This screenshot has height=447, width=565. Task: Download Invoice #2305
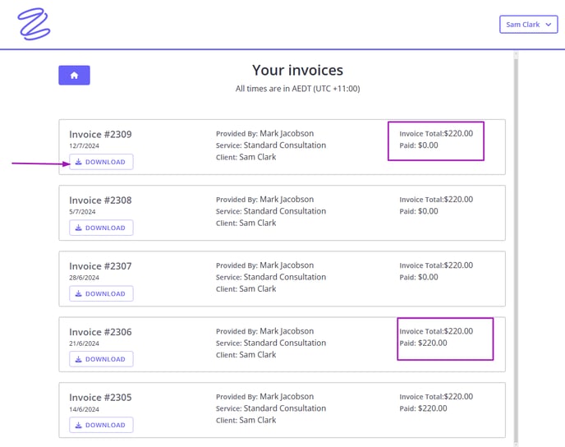[x=101, y=425]
